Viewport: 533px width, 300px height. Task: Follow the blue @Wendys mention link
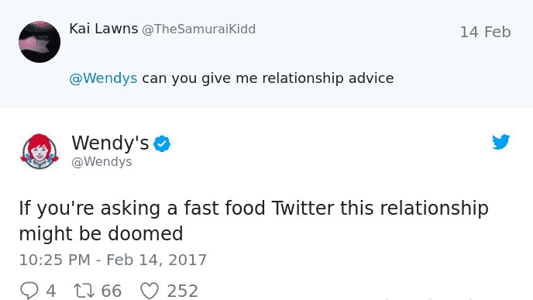pyautogui.click(x=103, y=78)
